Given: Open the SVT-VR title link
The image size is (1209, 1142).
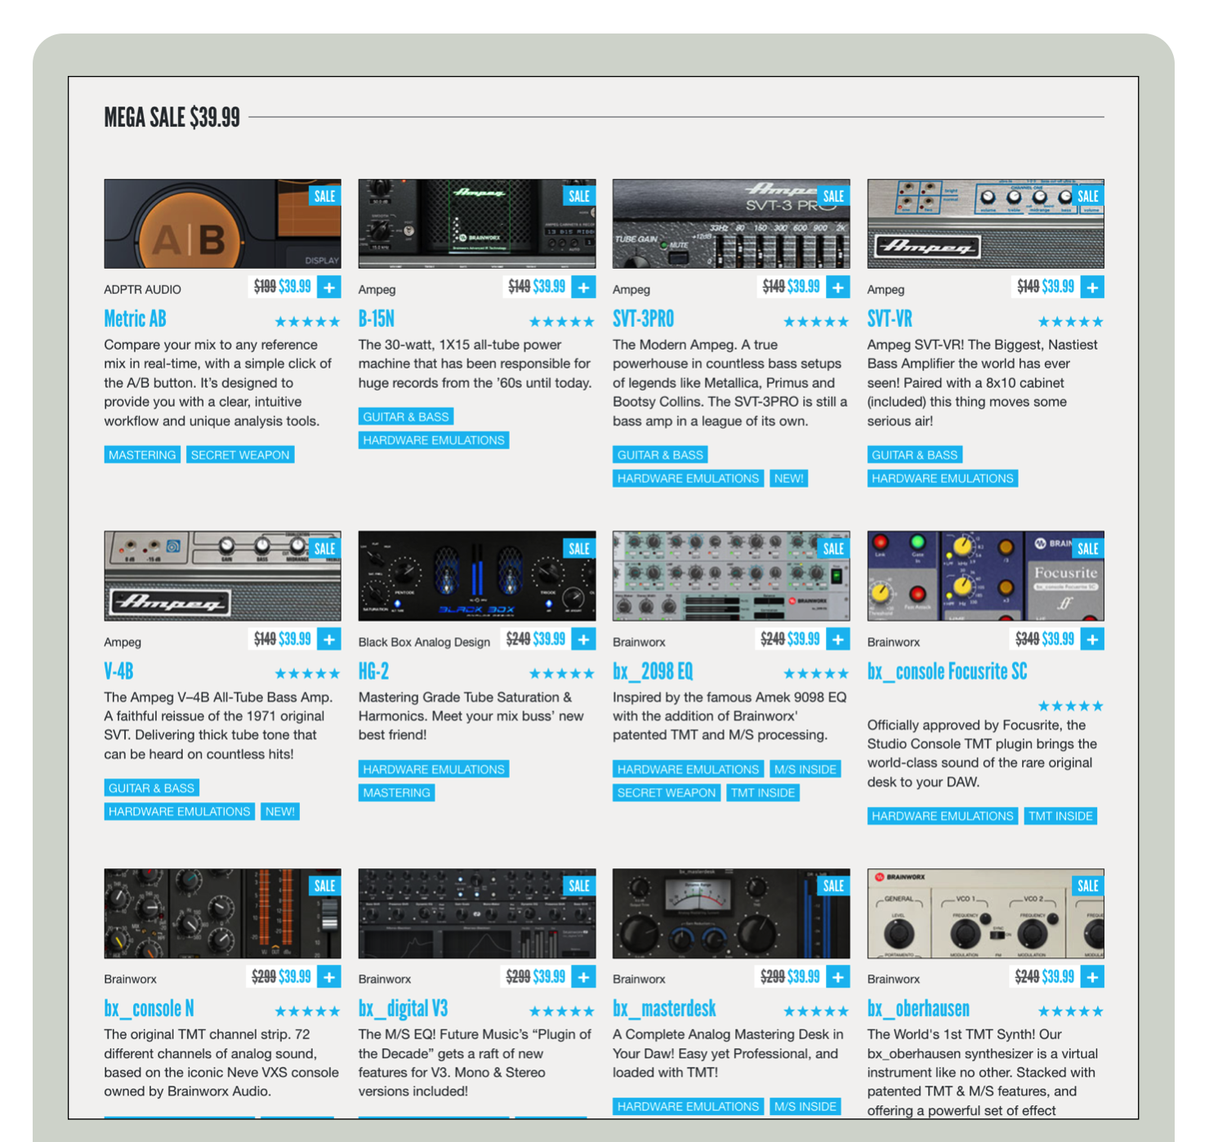Looking at the screenshot, I should pos(890,319).
